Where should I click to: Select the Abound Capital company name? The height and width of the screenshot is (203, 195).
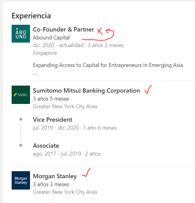51,38
